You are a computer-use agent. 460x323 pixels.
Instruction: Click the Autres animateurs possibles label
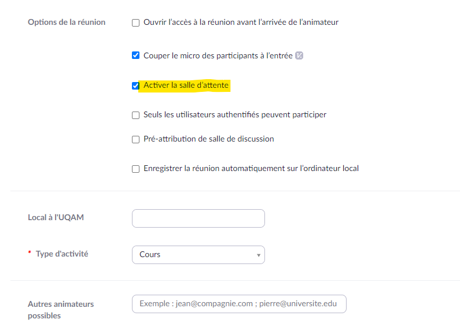(61, 310)
